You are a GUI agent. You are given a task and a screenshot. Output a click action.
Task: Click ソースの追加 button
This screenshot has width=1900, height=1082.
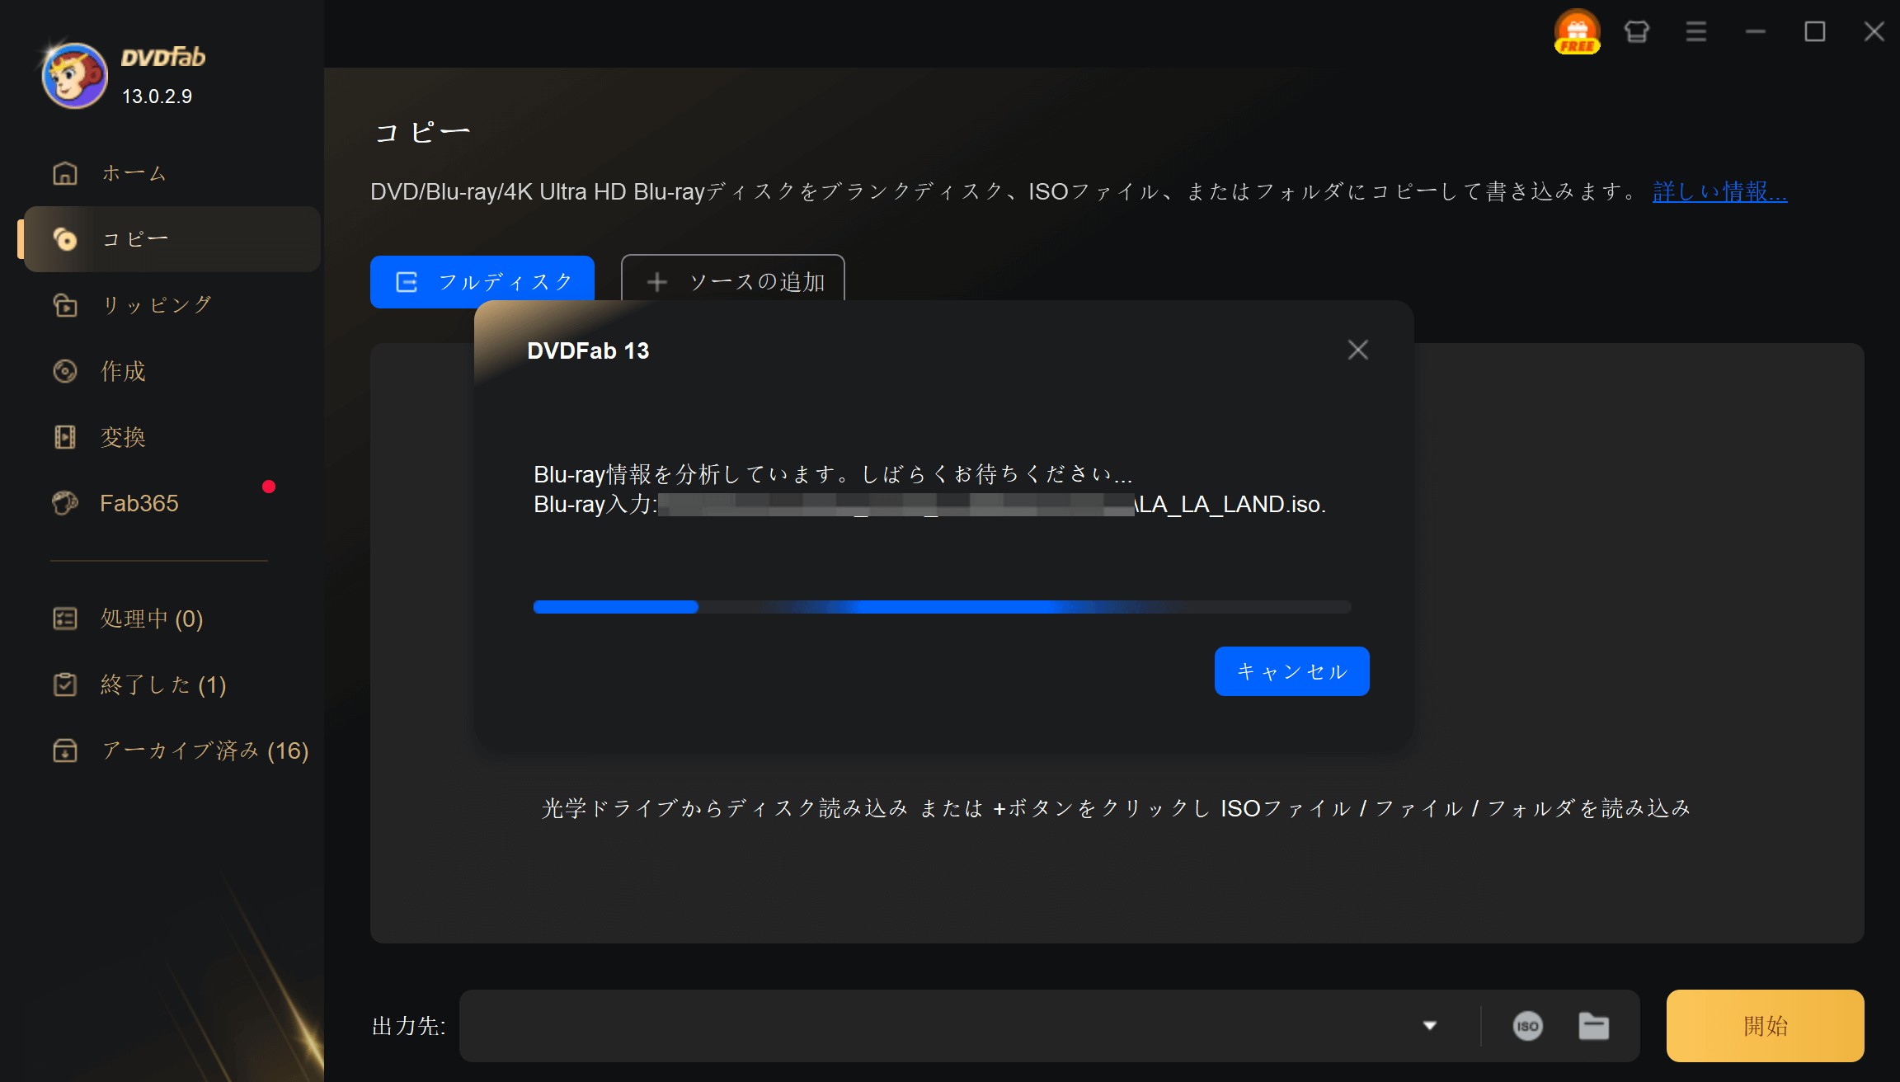click(732, 279)
